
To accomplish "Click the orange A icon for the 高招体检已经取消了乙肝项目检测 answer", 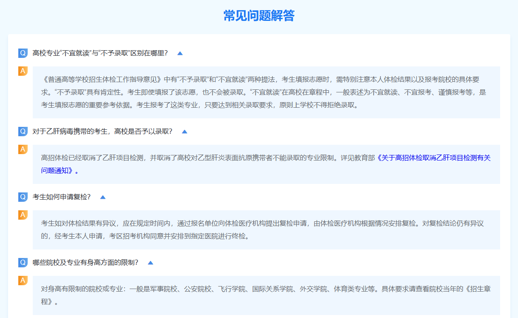I will [23, 149].
